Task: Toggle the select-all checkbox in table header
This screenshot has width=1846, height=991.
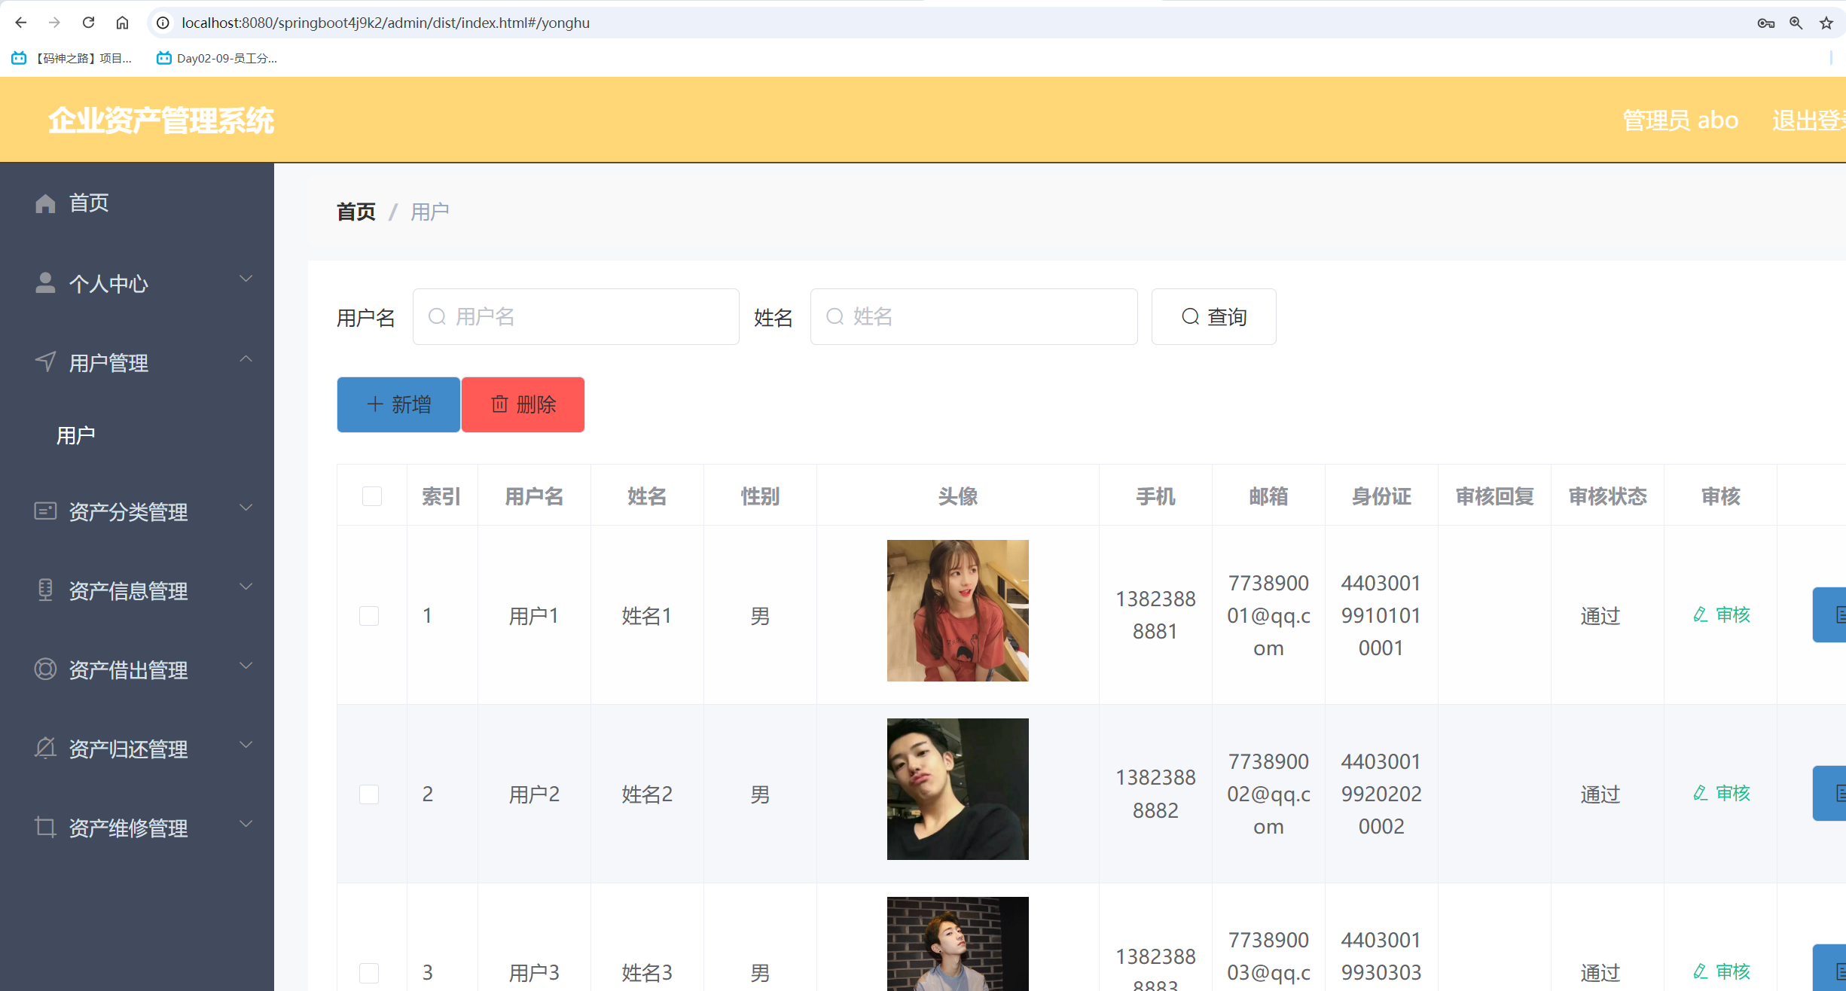Action: 371,495
